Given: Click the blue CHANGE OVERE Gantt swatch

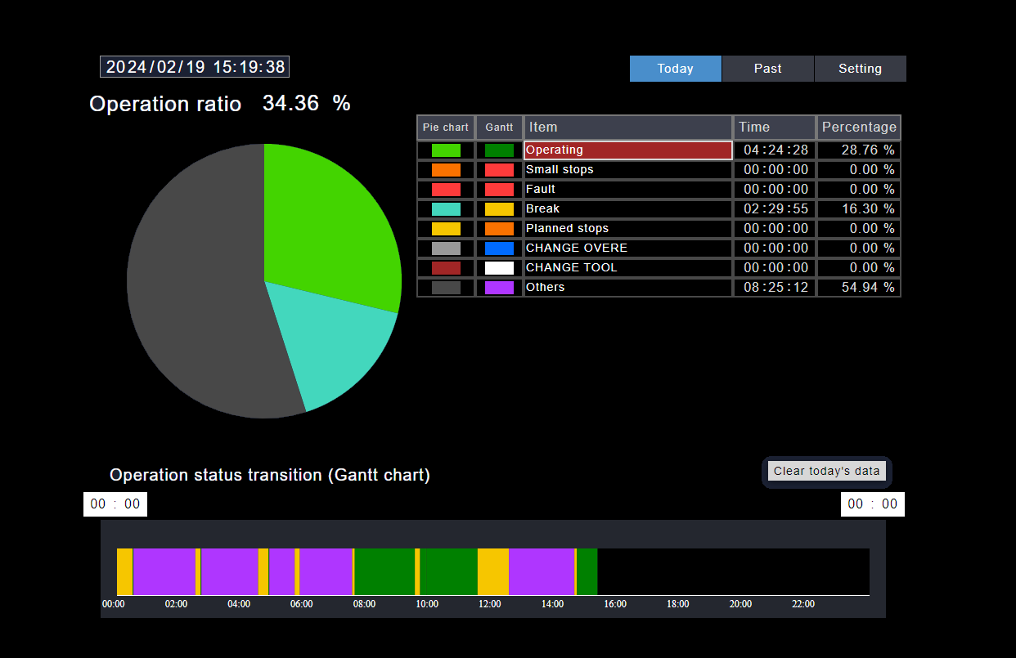Looking at the screenshot, I should click(499, 248).
